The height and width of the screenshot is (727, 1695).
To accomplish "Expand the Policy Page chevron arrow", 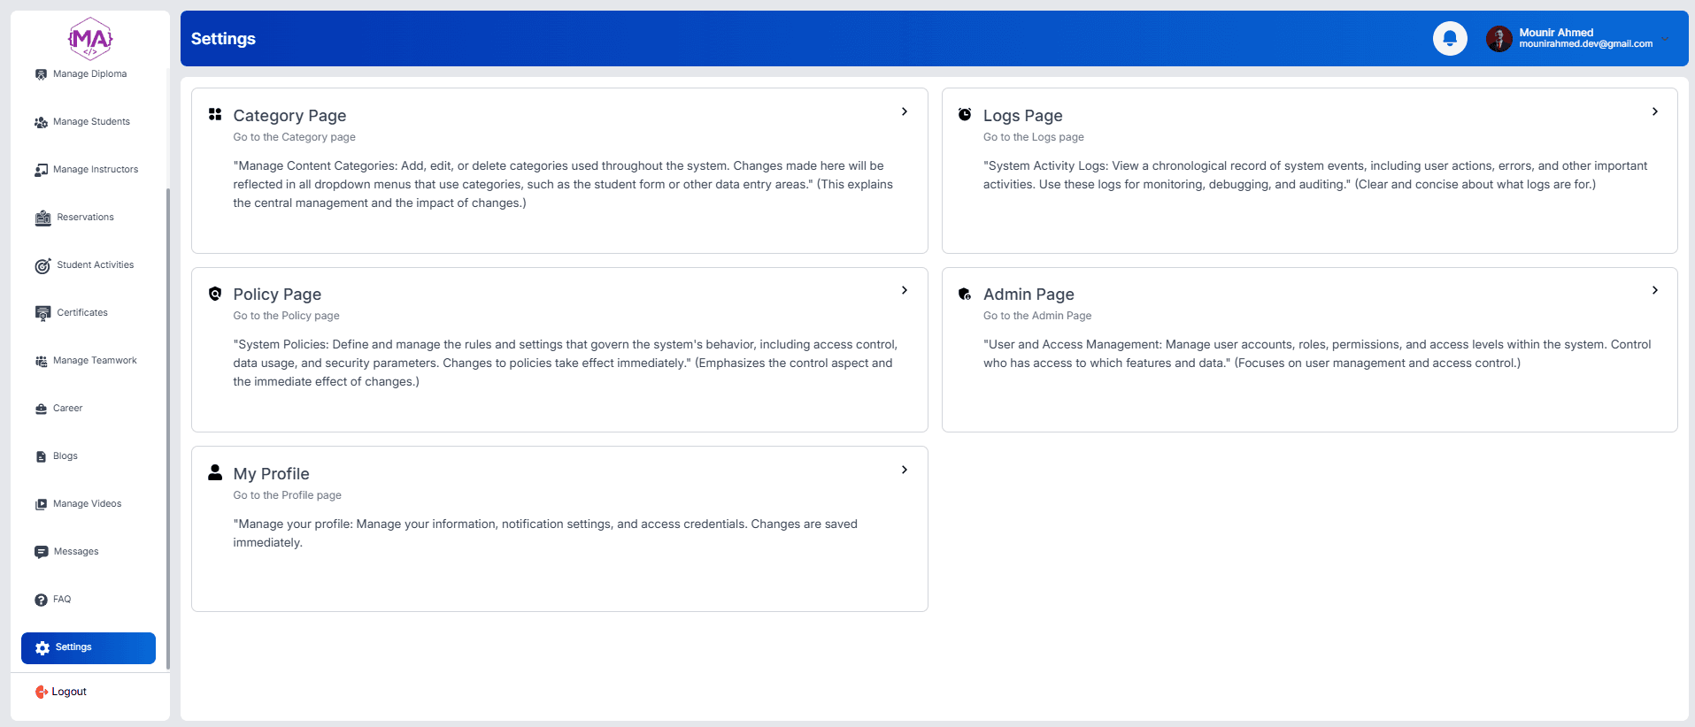I will coord(904,290).
